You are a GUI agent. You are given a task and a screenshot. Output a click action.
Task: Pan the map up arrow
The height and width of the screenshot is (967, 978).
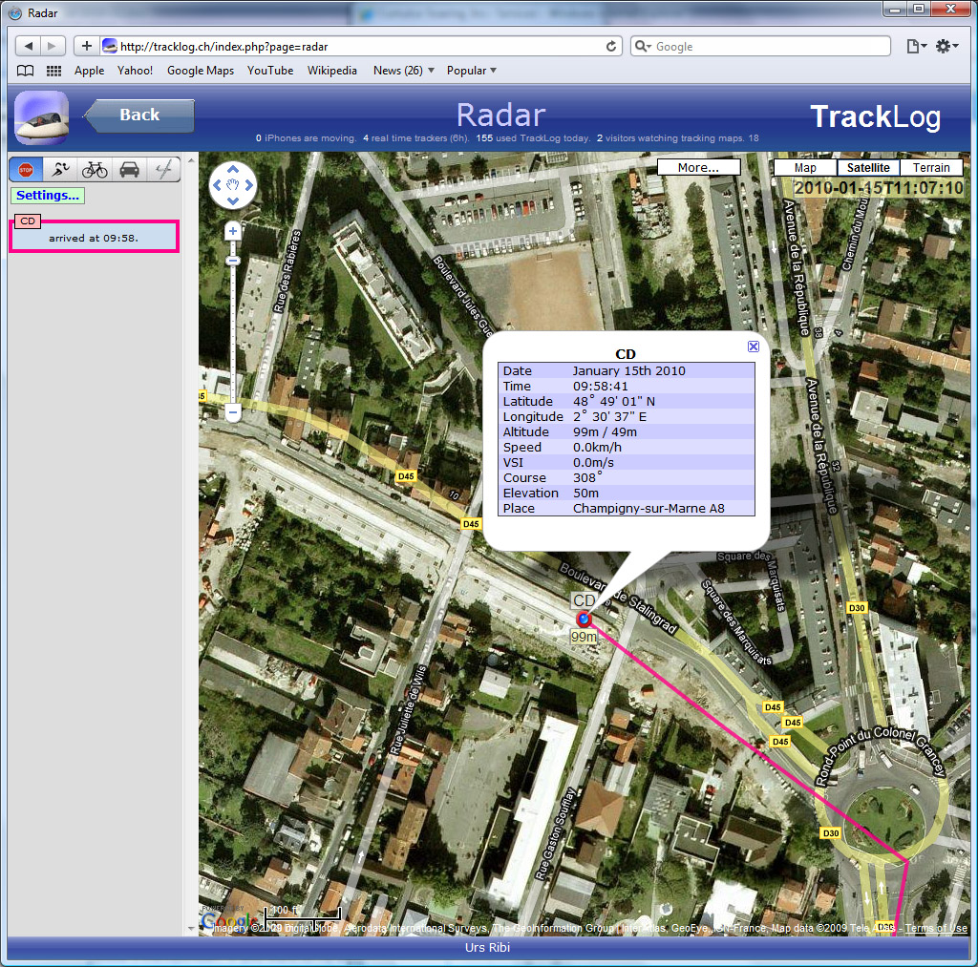click(x=233, y=169)
